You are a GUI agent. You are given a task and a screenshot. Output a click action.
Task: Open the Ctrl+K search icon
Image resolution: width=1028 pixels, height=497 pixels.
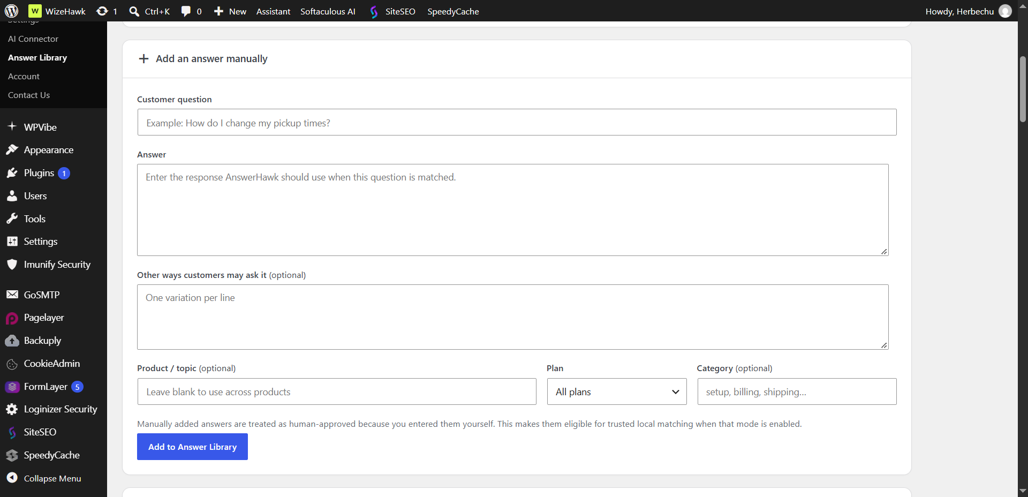[134, 11]
